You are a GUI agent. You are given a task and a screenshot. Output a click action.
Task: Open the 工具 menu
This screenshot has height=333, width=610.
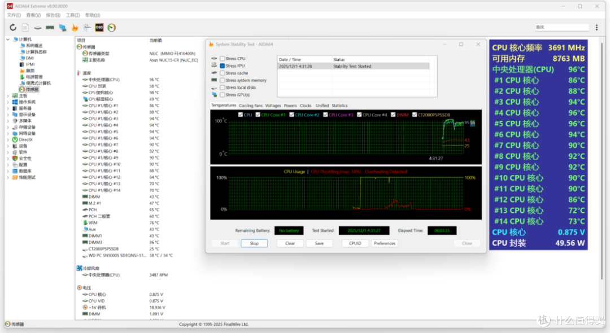pyautogui.click(x=73, y=15)
